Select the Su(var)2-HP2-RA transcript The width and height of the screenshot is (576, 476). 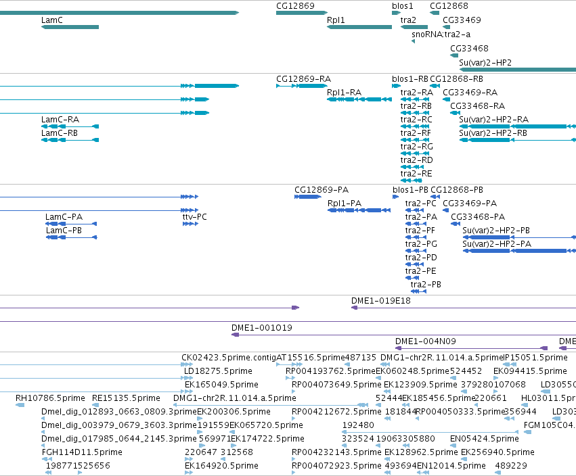(518, 126)
